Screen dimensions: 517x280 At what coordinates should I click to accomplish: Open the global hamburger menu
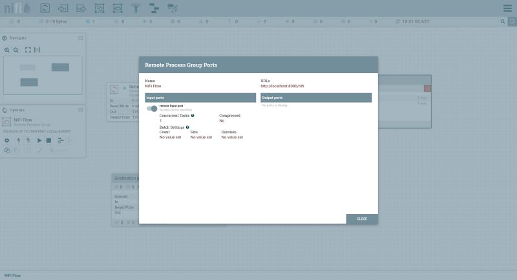coord(507,8)
